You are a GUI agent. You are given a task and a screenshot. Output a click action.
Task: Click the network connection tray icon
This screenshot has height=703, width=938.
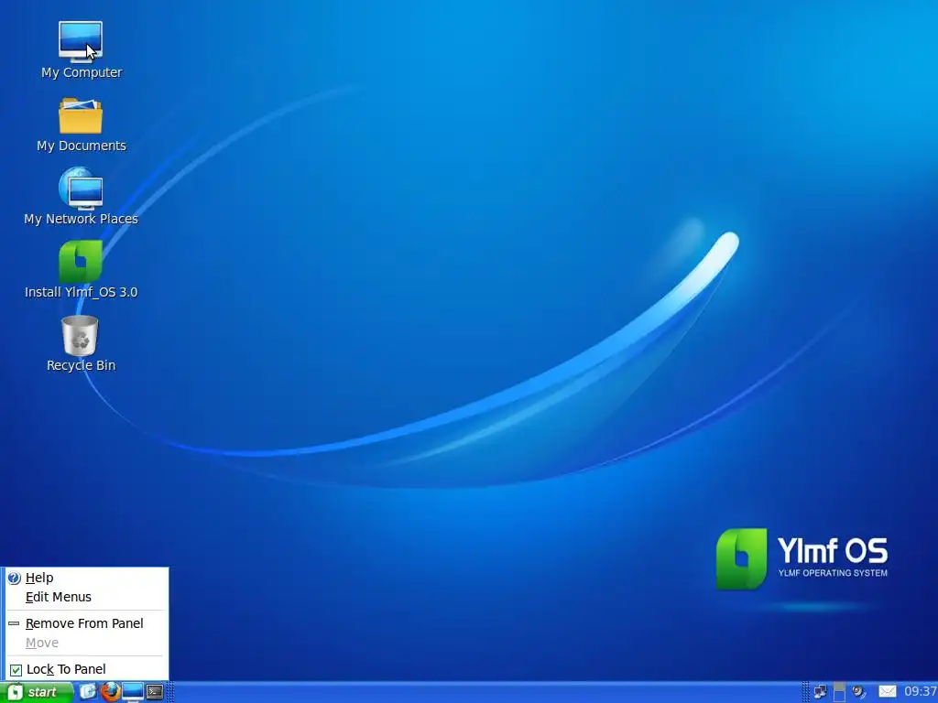[x=820, y=692]
